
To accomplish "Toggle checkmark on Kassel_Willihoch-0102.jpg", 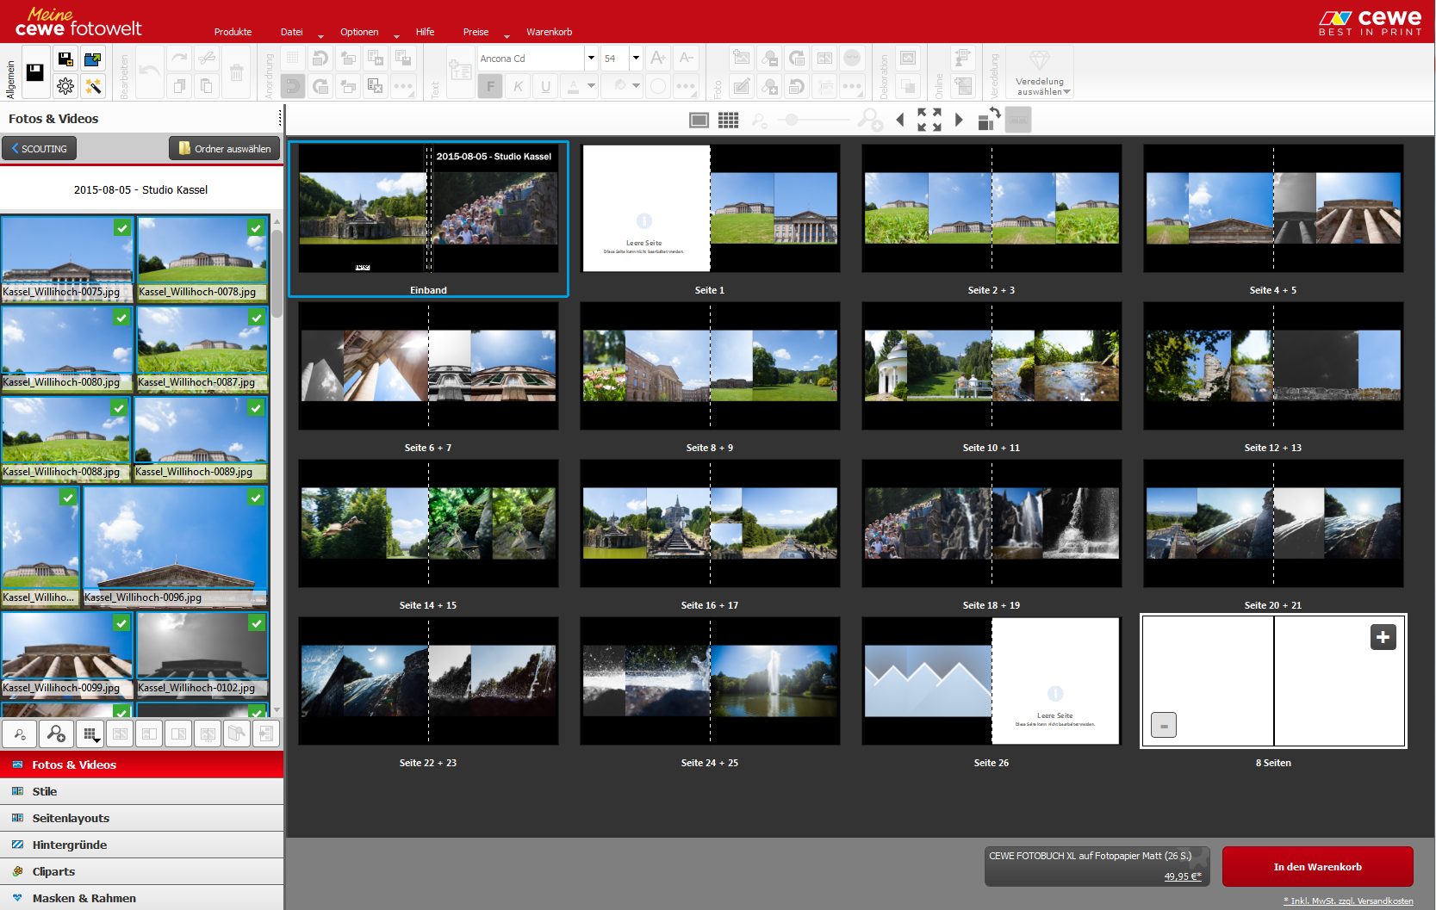I will click(256, 623).
